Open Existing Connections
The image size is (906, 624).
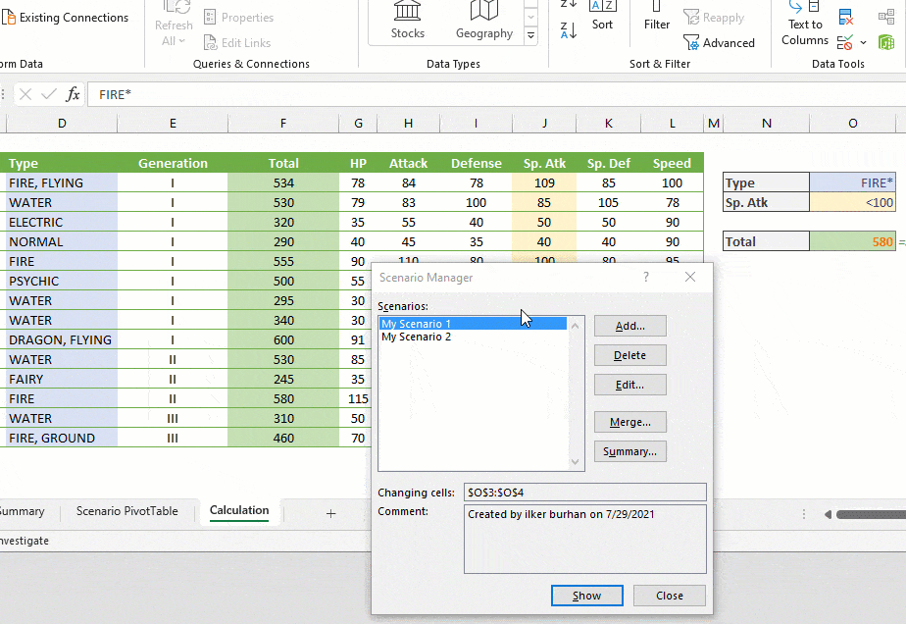[x=69, y=17]
